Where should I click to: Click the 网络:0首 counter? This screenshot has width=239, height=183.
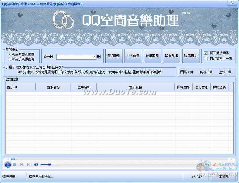coord(187,72)
